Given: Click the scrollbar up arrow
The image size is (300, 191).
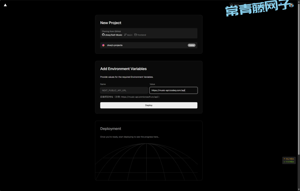Looking at the screenshot, I should [299, 1].
